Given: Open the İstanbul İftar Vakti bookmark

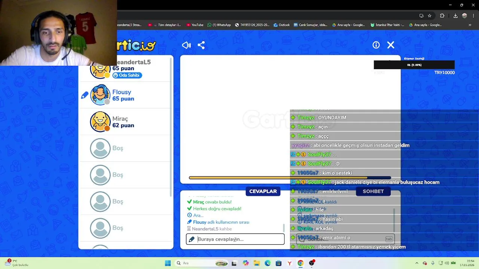Looking at the screenshot, I should click(387, 25).
